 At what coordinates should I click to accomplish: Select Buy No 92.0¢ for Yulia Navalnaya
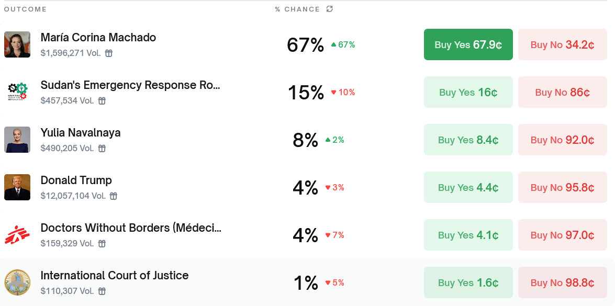[562, 140]
